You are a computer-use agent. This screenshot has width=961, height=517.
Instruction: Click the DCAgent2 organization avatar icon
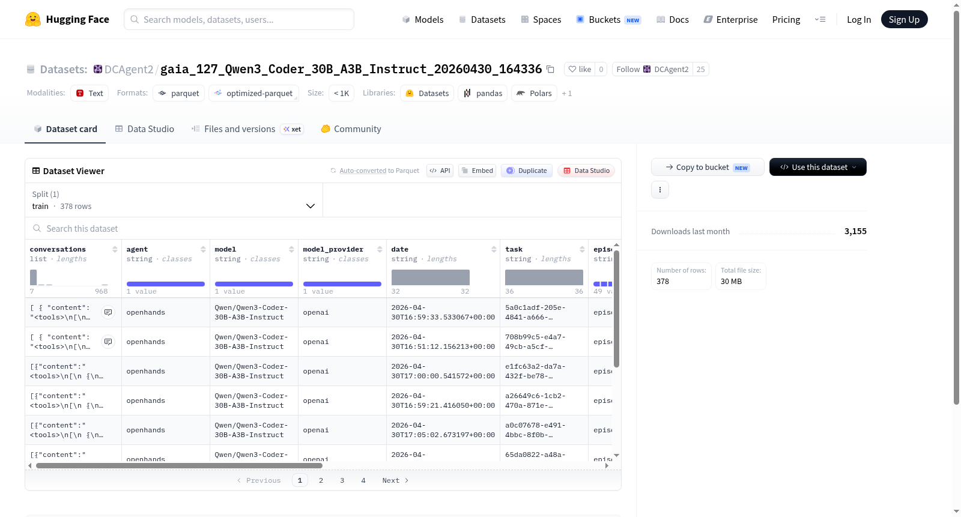pos(98,69)
